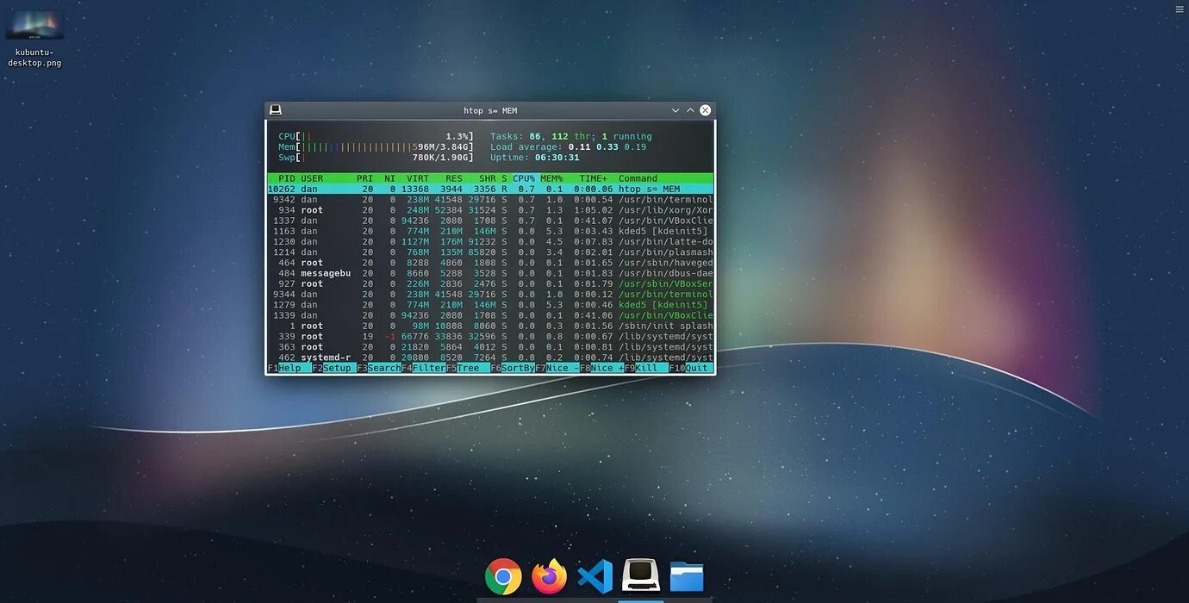Sort by the SHR column header
The width and height of the screenshot is (1189, 603).
tap(488, 178)
